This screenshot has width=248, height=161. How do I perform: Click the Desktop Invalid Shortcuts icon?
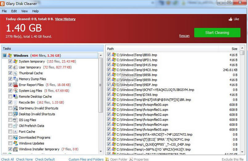pos(15,114)
